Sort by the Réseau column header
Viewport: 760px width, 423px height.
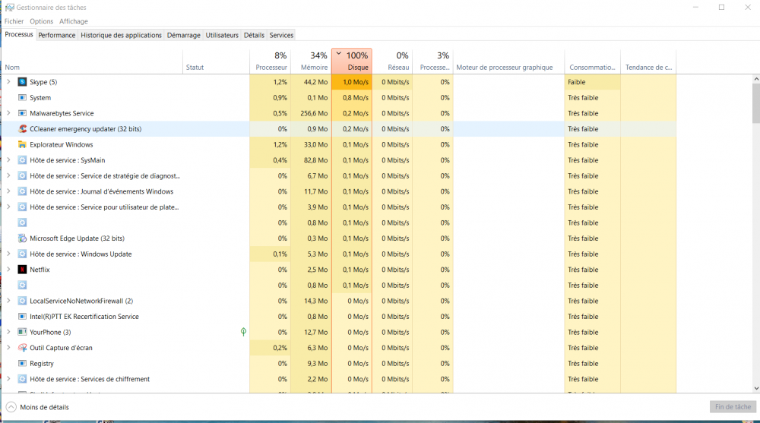click(393, 61)
